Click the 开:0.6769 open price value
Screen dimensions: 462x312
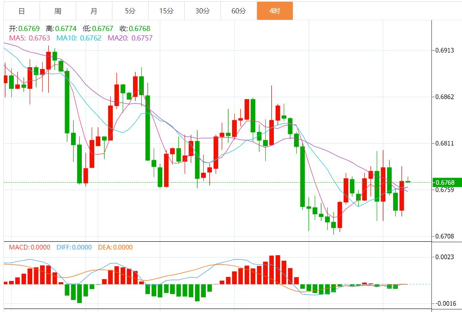pos(24,28)
